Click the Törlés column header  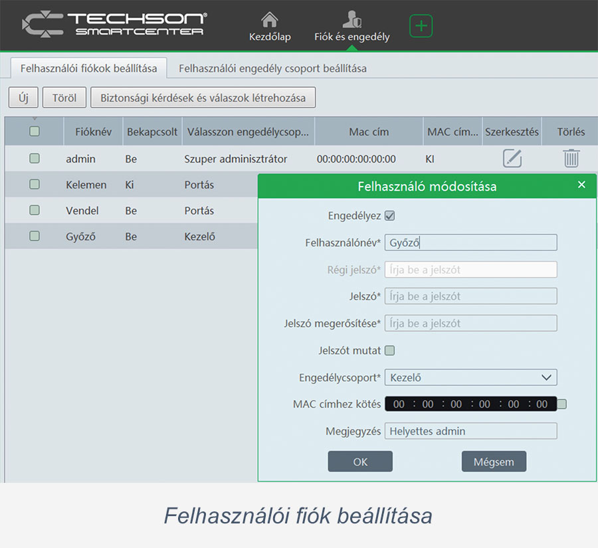pos(571,132)
